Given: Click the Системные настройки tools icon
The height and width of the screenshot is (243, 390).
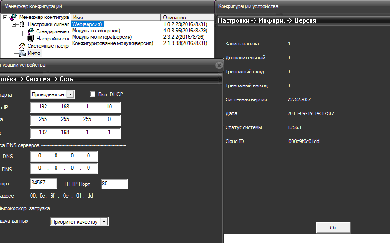Looking at the screenshot, I should 22,46.
